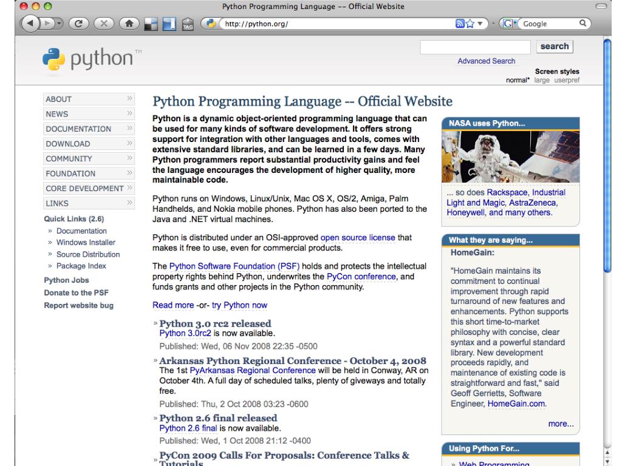
Task: Click the more... link under testimonial
Action: pyautogui.click(x=561, y=424)
